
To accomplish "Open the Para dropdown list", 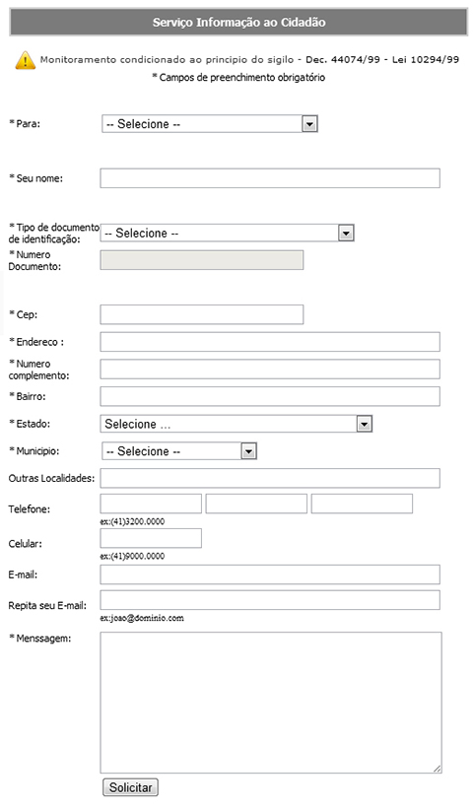I will click(x=209, y=124).
